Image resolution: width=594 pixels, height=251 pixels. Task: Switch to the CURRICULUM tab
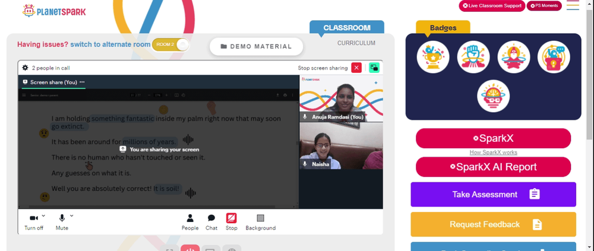[356, 43]
